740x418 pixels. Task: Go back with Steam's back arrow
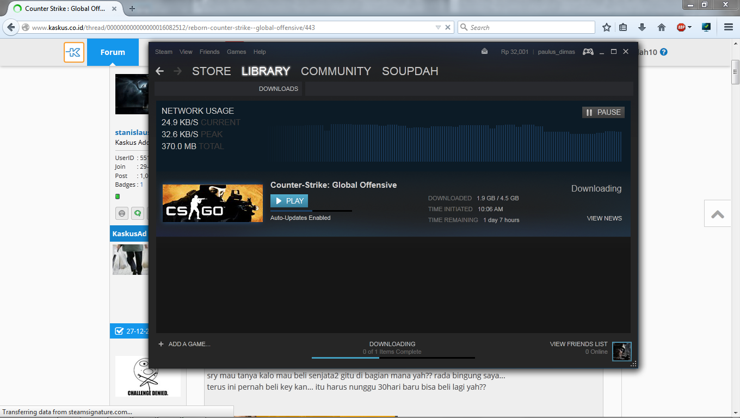pyautogui.click(x=159, y=71)
